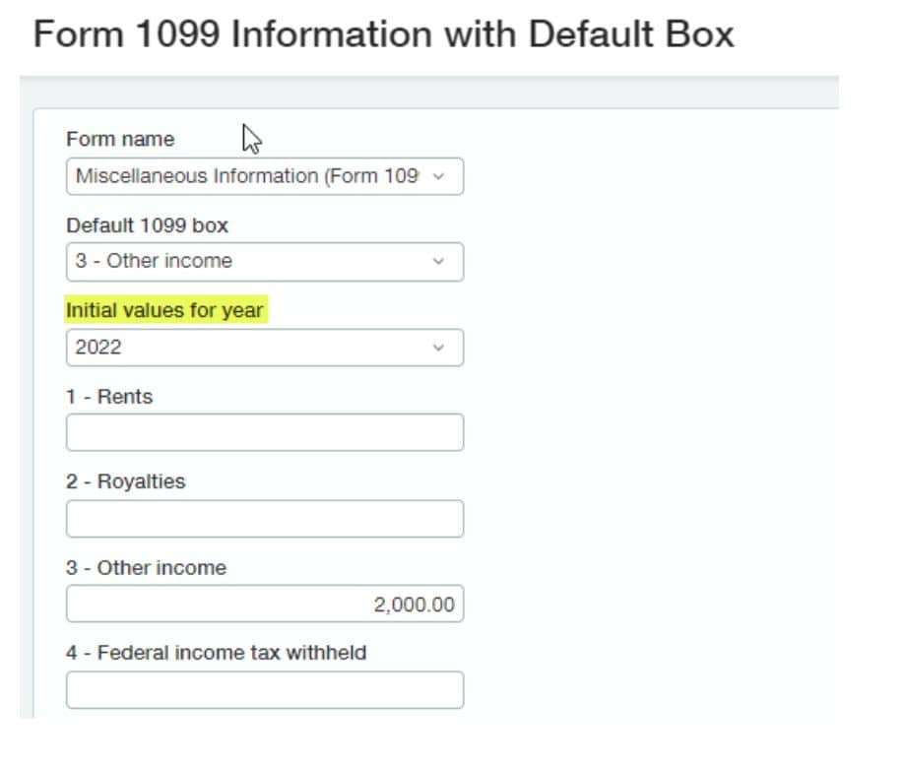Click the chevron on the 2022 year dropdown

pos(437,347)
